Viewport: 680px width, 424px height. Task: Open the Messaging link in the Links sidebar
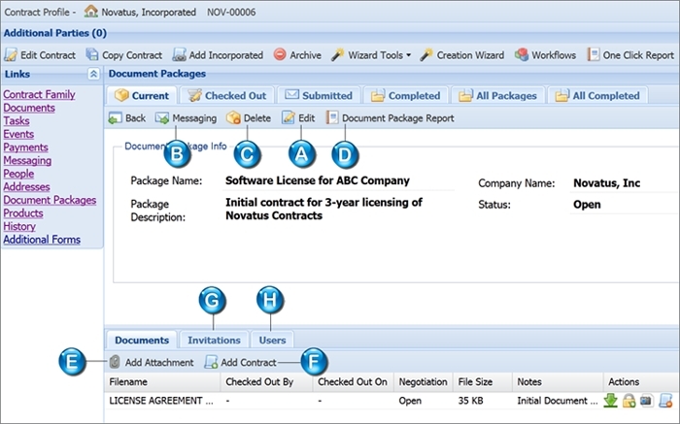(x=27, y=160)
